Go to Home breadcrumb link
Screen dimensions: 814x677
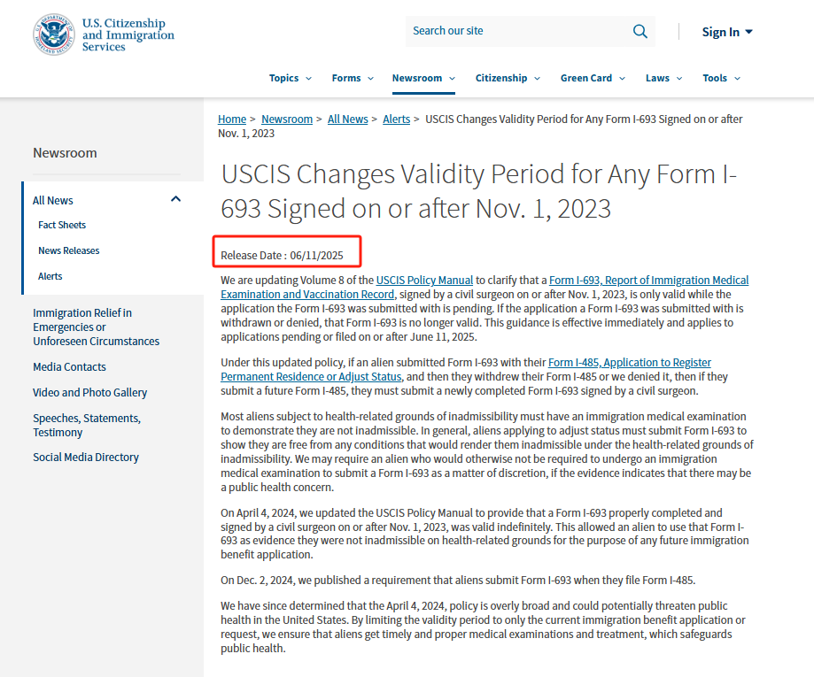[x=232, y=119]
